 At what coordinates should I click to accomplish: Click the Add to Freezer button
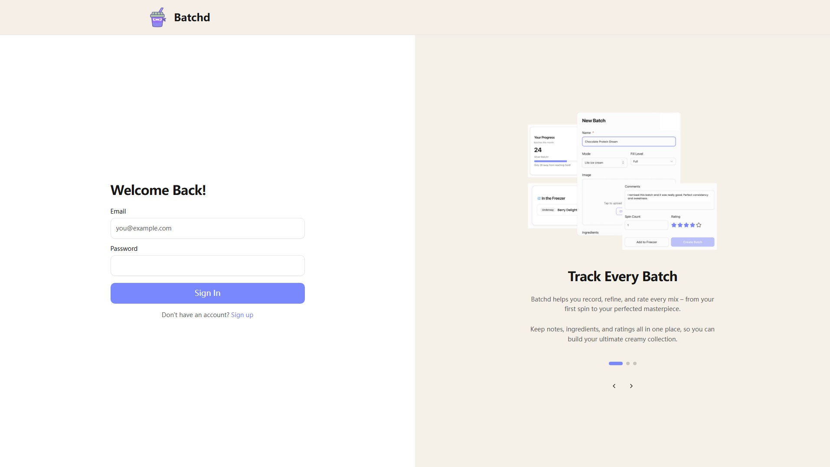click(646, 242)
